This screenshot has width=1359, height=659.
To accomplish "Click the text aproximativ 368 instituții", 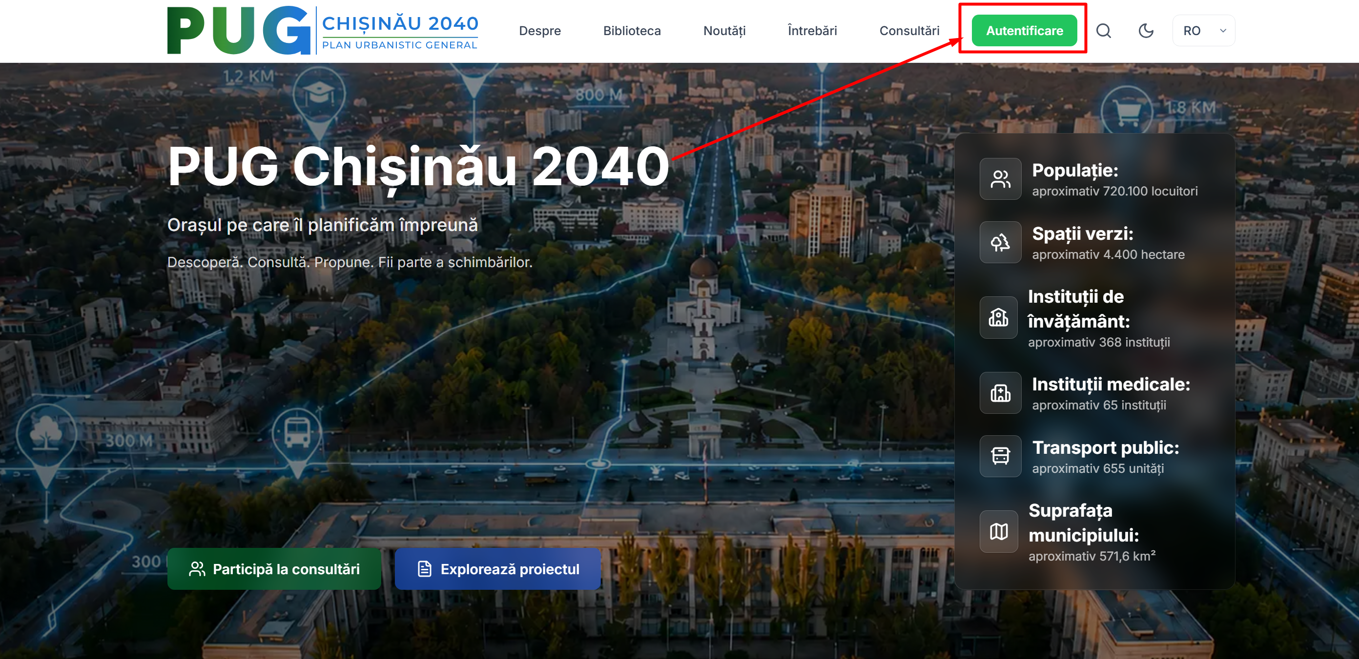I will (x=1099, y=342).
